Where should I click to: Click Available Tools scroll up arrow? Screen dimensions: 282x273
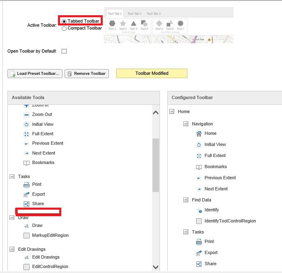(x=155, y=113)
